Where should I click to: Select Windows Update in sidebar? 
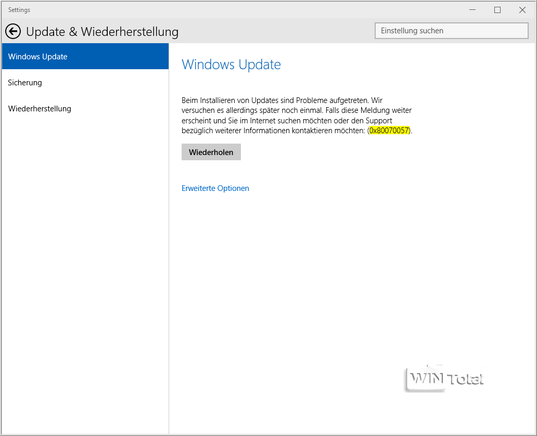[85, 57]
